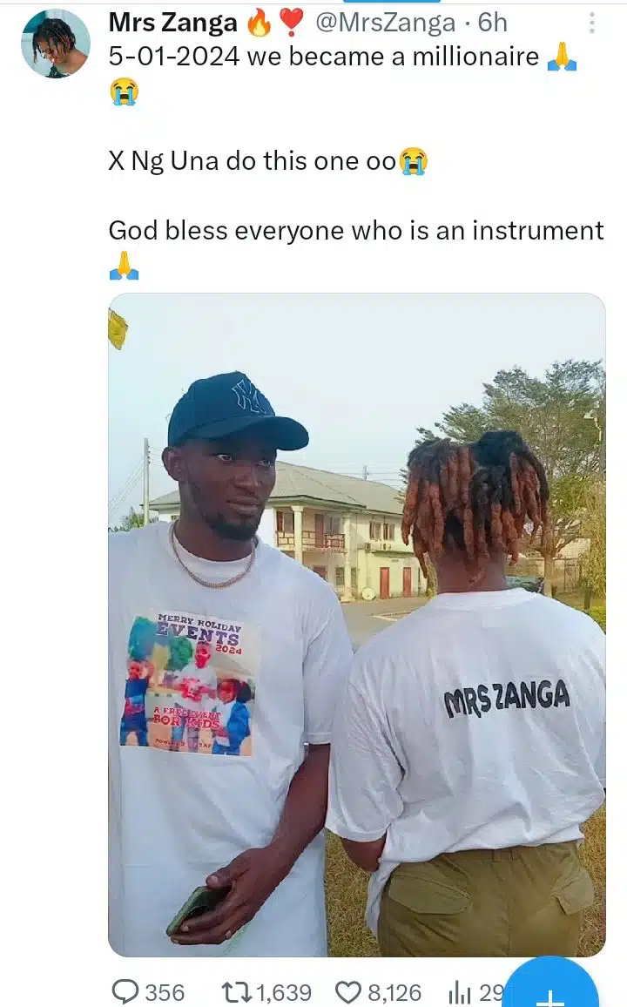Viewport: 627px width, 1007px height.
Task: Open the Mrs Zanga display name
Action: (172, 23)
